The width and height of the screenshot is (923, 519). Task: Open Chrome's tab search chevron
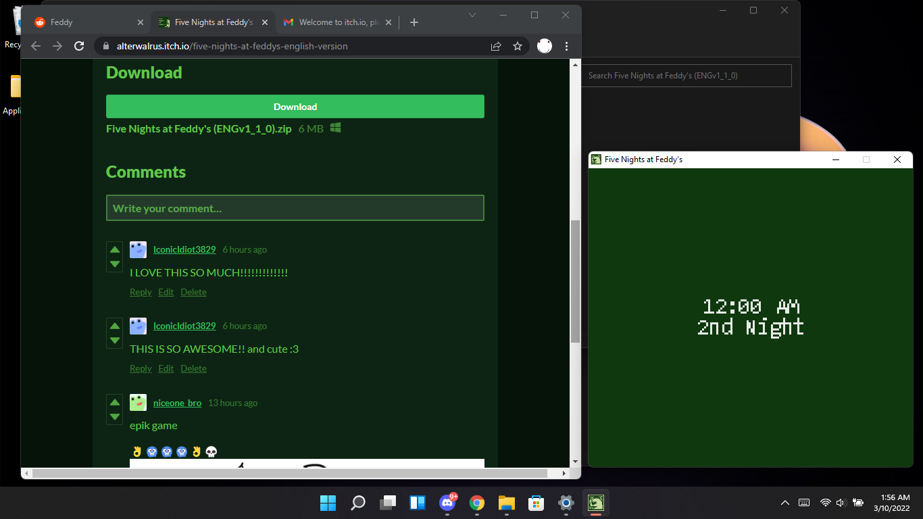pyautogui.click(x=472, y=15)
